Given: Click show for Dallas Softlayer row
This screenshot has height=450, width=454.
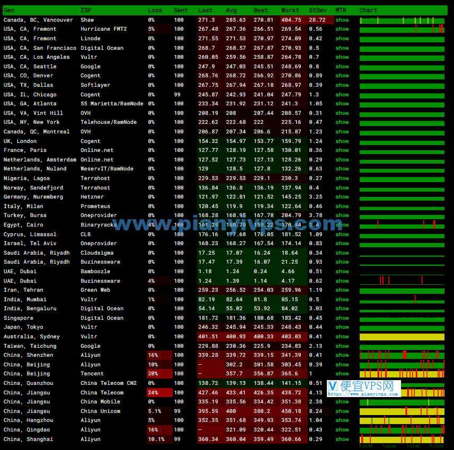Looking at the screenshot, I should [342, 85].
